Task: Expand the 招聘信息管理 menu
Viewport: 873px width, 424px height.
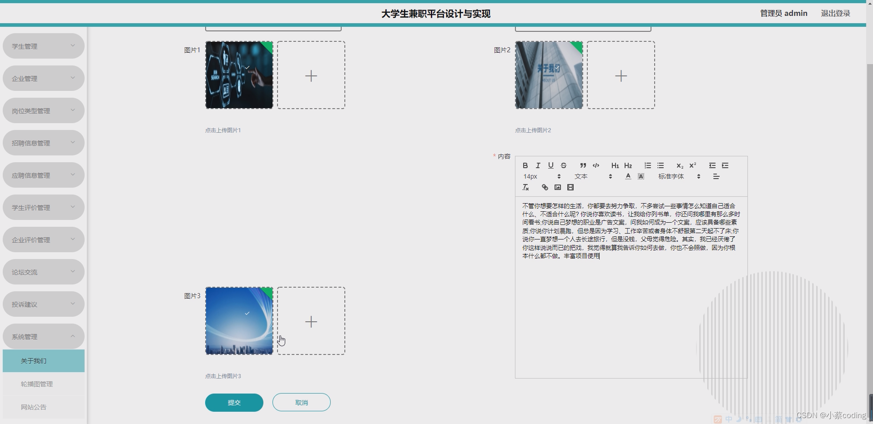Action: pyautogui.click(x=44, y=143)
